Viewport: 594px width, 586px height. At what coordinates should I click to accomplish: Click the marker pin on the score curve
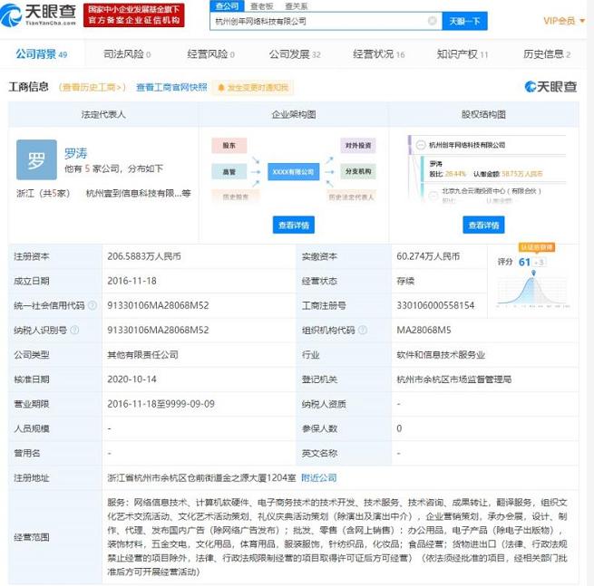[x=534, y=274]
